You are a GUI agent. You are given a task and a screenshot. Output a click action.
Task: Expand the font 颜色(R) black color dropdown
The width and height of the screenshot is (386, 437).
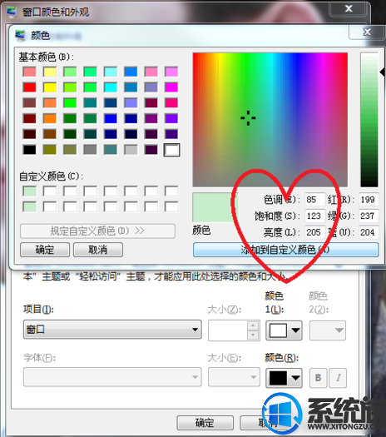click(295, 378)
